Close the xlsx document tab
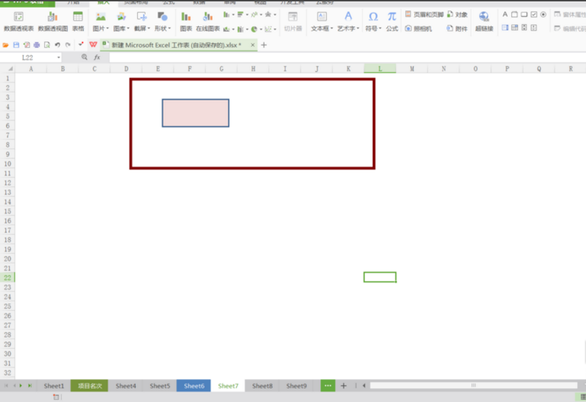 253,45
